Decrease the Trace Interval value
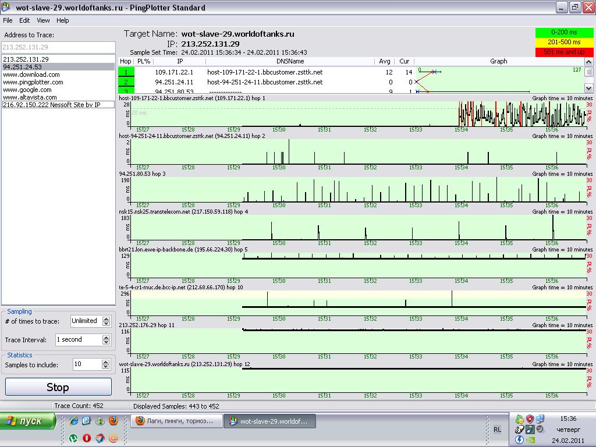 point(106,342)
